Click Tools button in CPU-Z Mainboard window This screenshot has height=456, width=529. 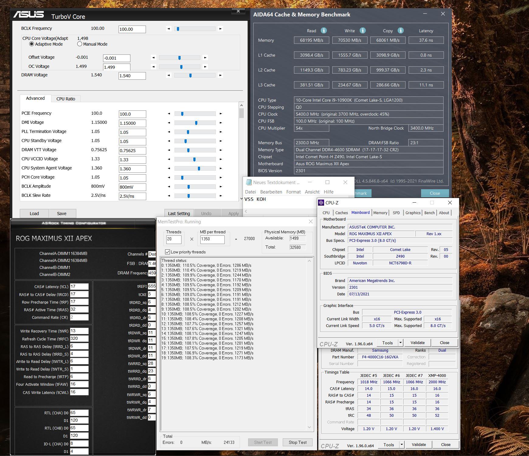point(387,343)
